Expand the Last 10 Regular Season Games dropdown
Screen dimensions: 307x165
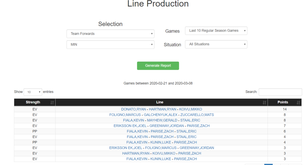coord(216,31)
